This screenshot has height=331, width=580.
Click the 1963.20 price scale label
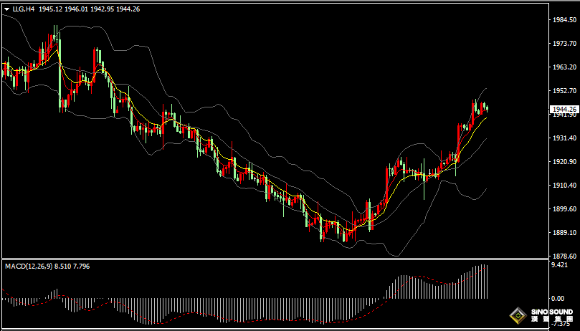(563, 67)
